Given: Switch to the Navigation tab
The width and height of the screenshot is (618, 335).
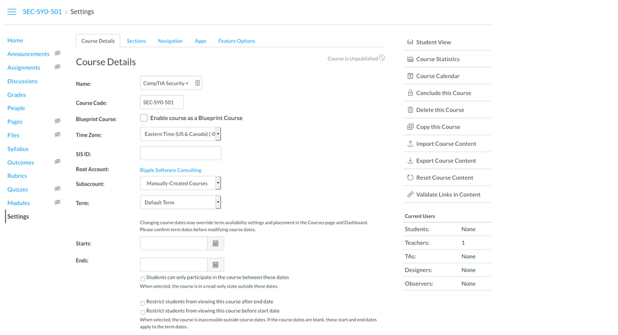Looking at the screenshot, I should click(170, 41).
